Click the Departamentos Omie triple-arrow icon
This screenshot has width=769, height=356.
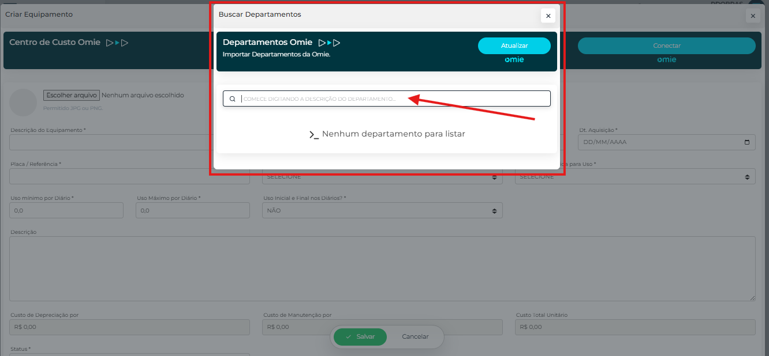click(x=329, y=43)
